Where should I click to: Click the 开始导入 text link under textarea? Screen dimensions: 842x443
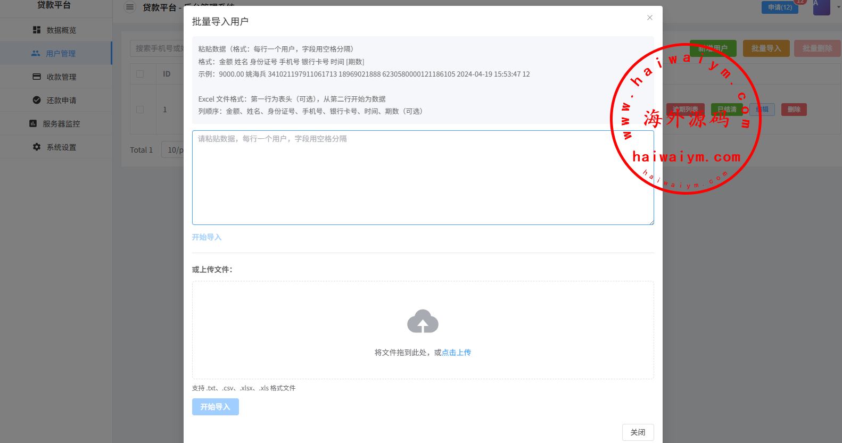tap(207, 237)
